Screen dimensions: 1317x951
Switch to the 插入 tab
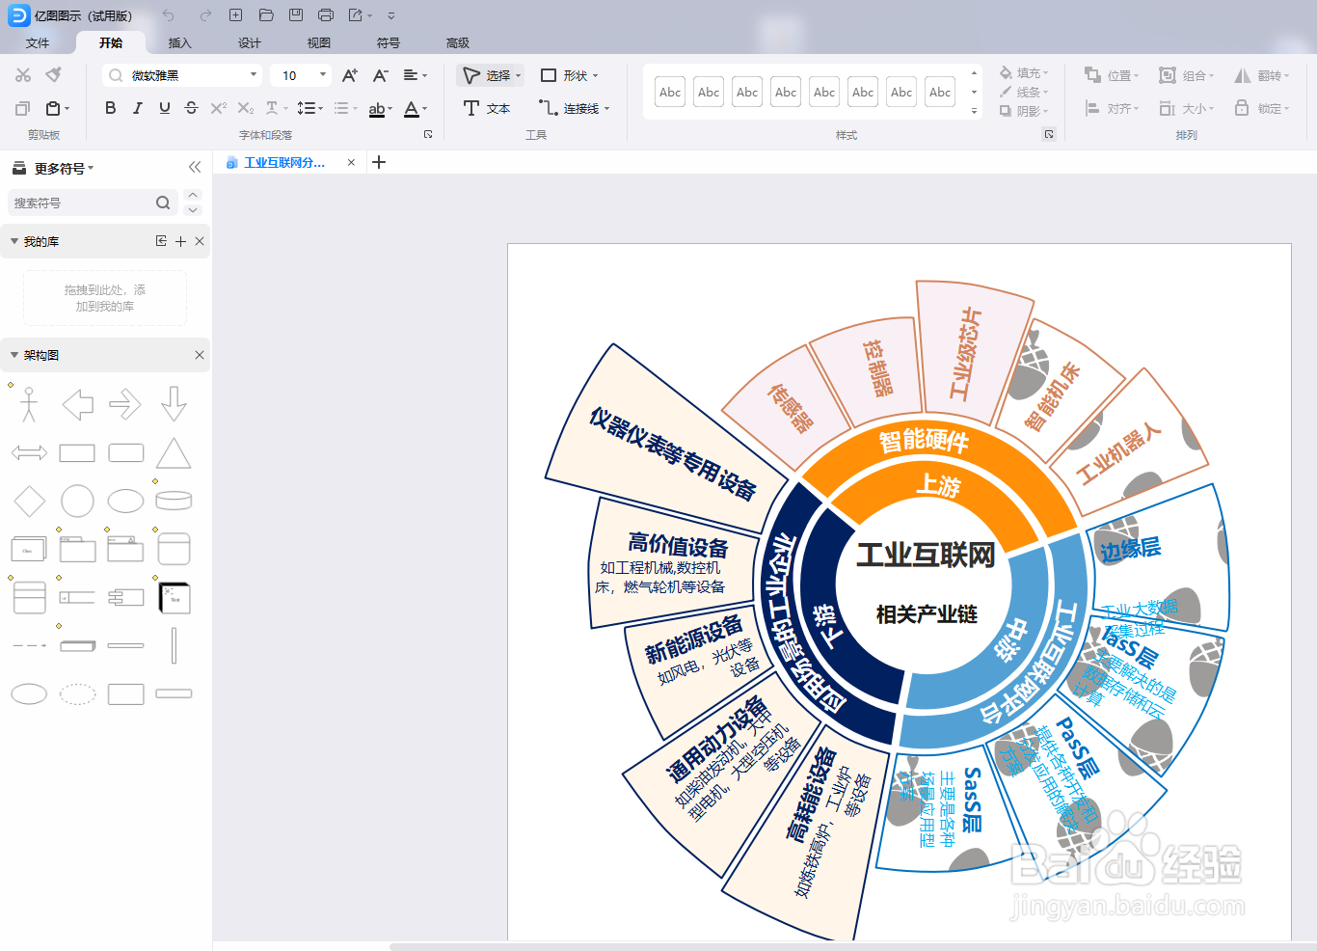click(180, 43)
